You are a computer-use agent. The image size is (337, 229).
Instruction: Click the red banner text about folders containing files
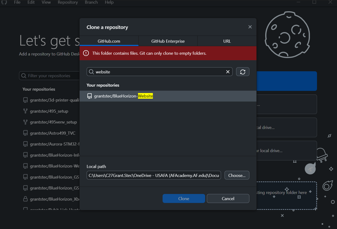point(149,53)
